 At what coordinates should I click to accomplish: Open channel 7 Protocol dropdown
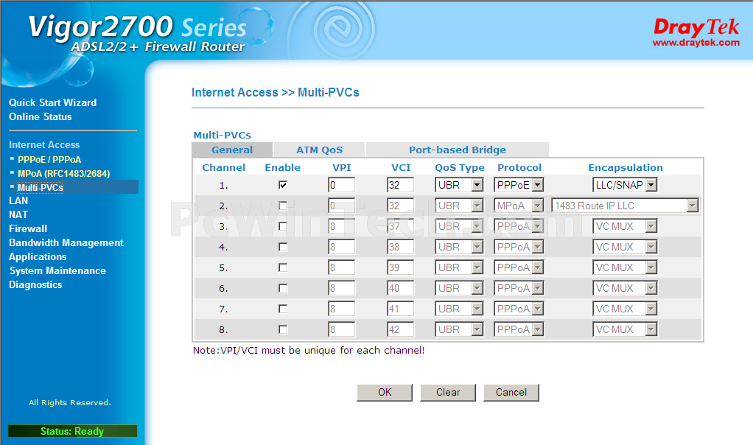point(519,309)
